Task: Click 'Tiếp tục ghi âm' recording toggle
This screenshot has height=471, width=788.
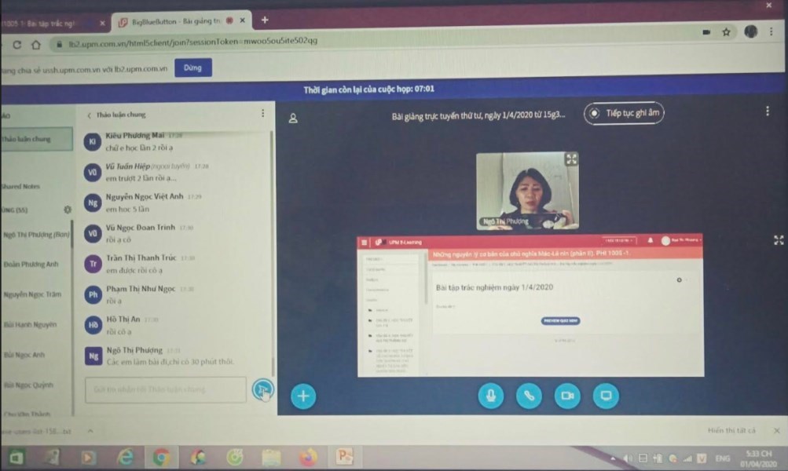Action: [625, 113]
